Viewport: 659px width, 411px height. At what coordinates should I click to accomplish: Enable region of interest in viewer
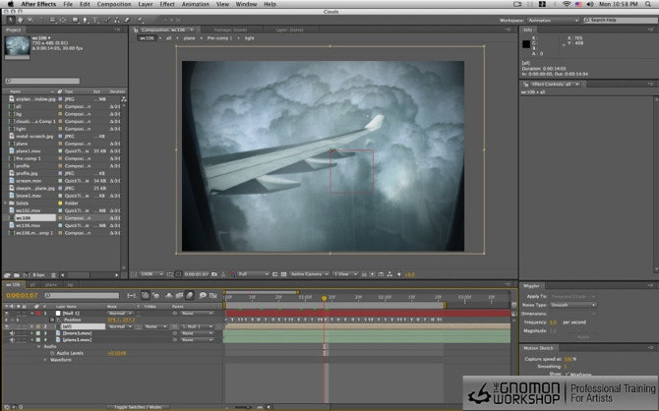[x=274, y=274]
